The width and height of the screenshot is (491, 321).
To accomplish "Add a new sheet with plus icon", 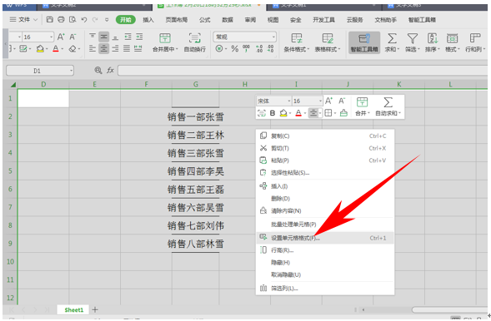I will click(95, 309).
